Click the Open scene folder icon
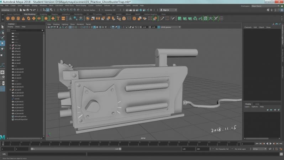284x160 pixels. coord(24,10)
